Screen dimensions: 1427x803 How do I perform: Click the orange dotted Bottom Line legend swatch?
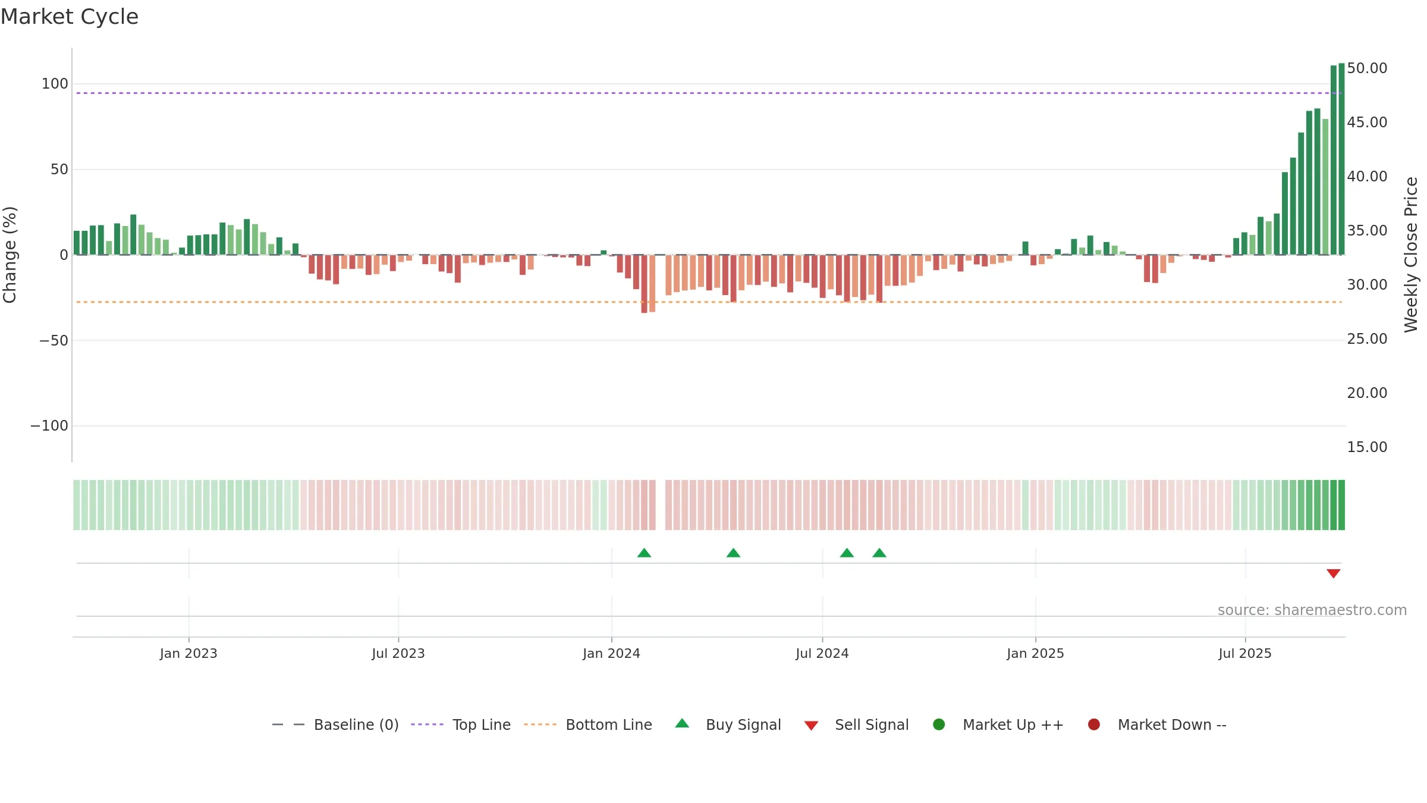point(540,724)
